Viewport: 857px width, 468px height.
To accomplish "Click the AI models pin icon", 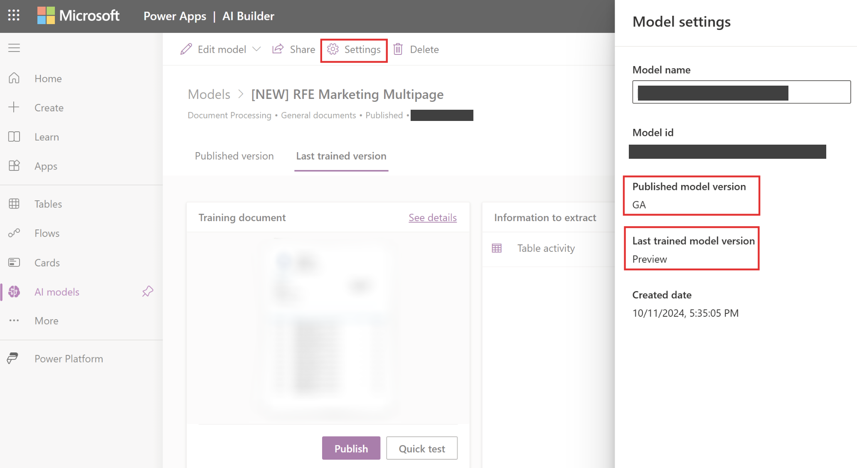I will pos(149,292).
